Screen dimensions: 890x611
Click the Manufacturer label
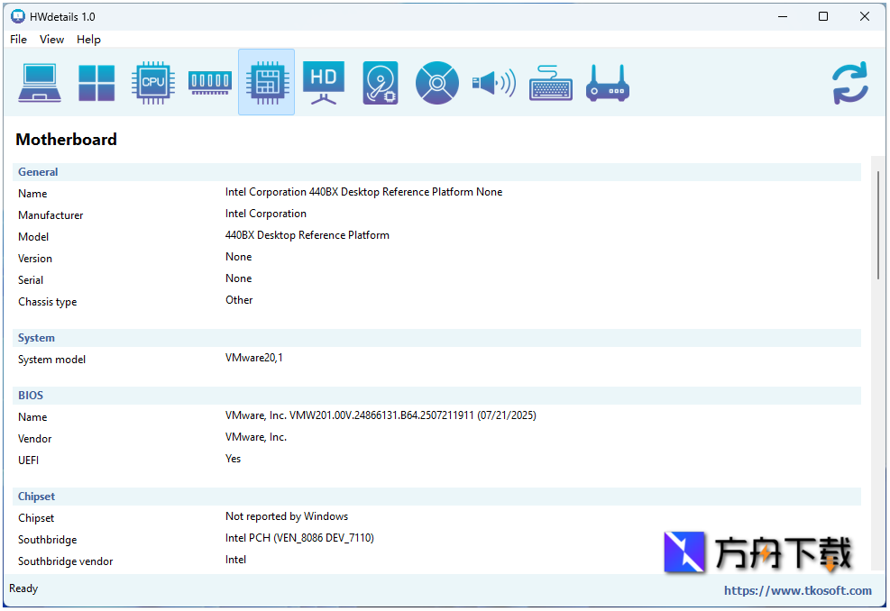coord(50,215)
